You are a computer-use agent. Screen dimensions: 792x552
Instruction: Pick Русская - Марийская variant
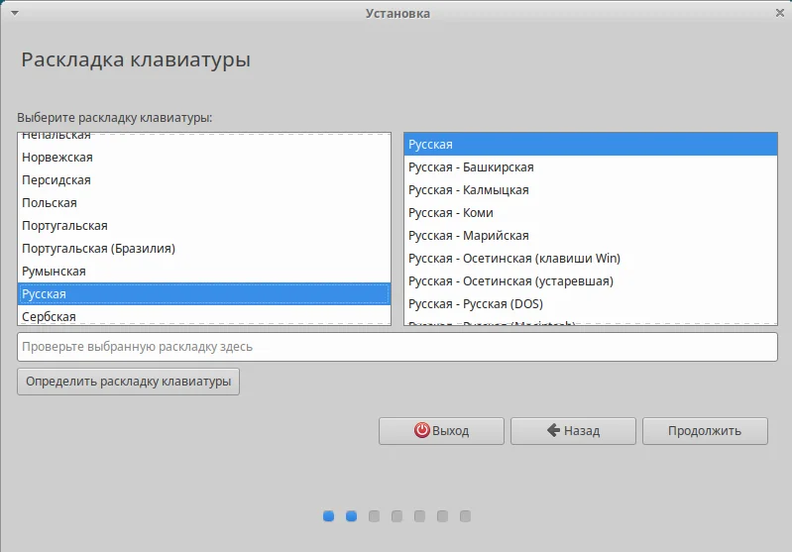(591, 235)
